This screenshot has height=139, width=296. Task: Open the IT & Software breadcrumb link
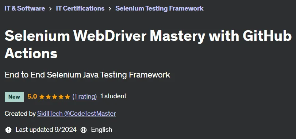tap(25, 8)
